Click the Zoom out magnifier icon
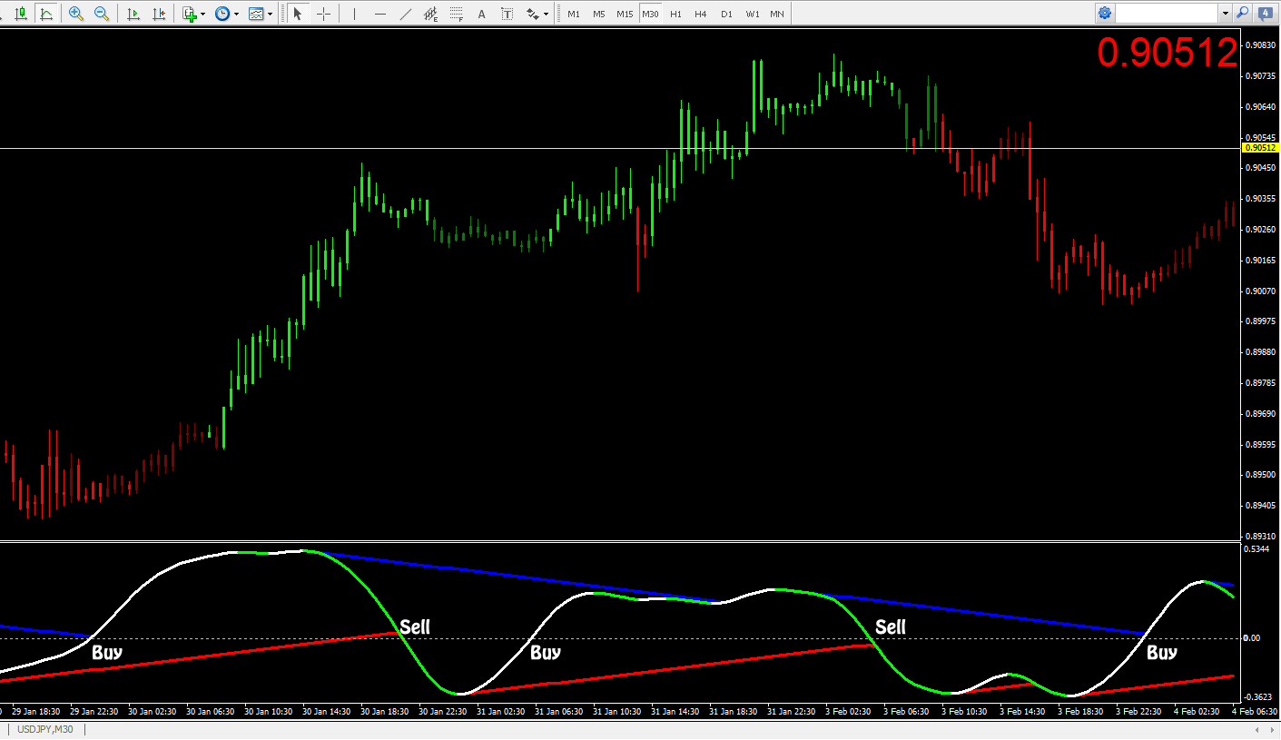Viewport: 1281px width, 740px height. (102, 14)
